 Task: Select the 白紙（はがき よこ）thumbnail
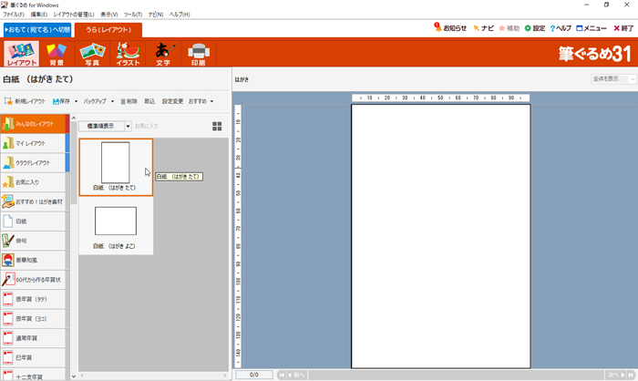coord(116,226)
